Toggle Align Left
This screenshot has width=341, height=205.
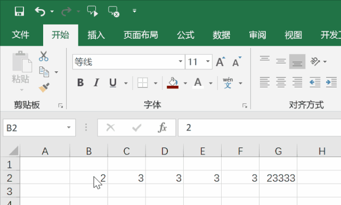tap(265, 83)
